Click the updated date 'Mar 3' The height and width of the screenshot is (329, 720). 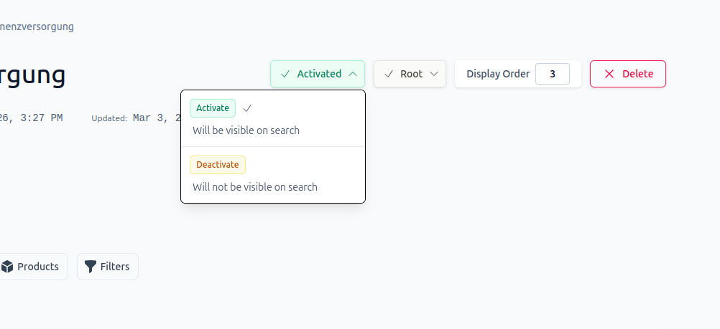(153, 118)
